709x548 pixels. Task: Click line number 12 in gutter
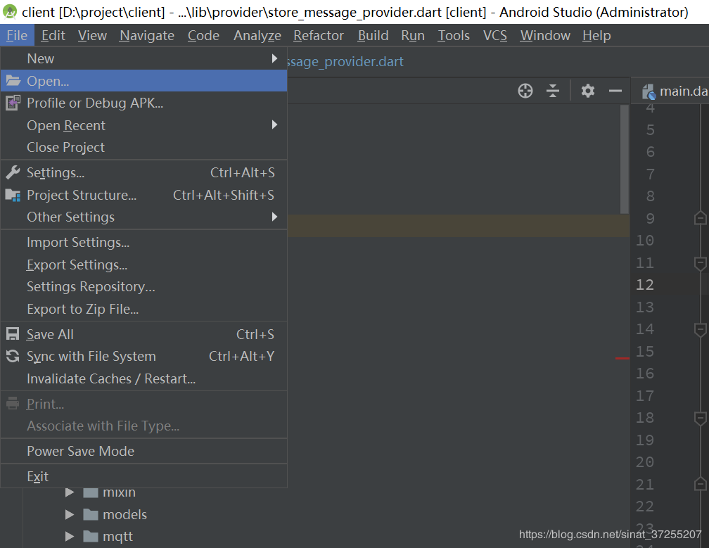(644, 285)
